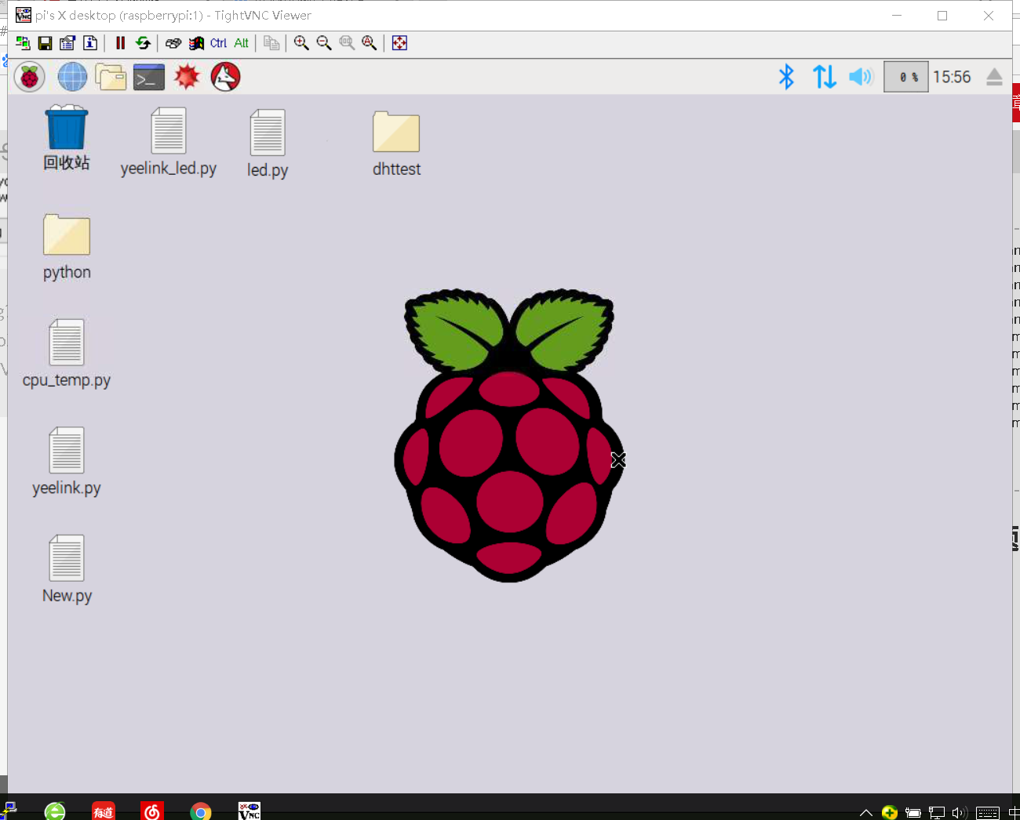
Task: Launch the web browser globe icon
Action: point(72,77)
